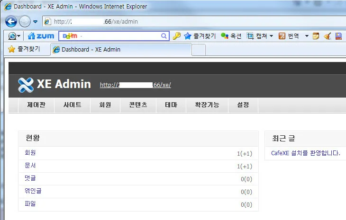Click the browser Forward button
Screen dimensions: 346x220
click(x=25, y=21)
